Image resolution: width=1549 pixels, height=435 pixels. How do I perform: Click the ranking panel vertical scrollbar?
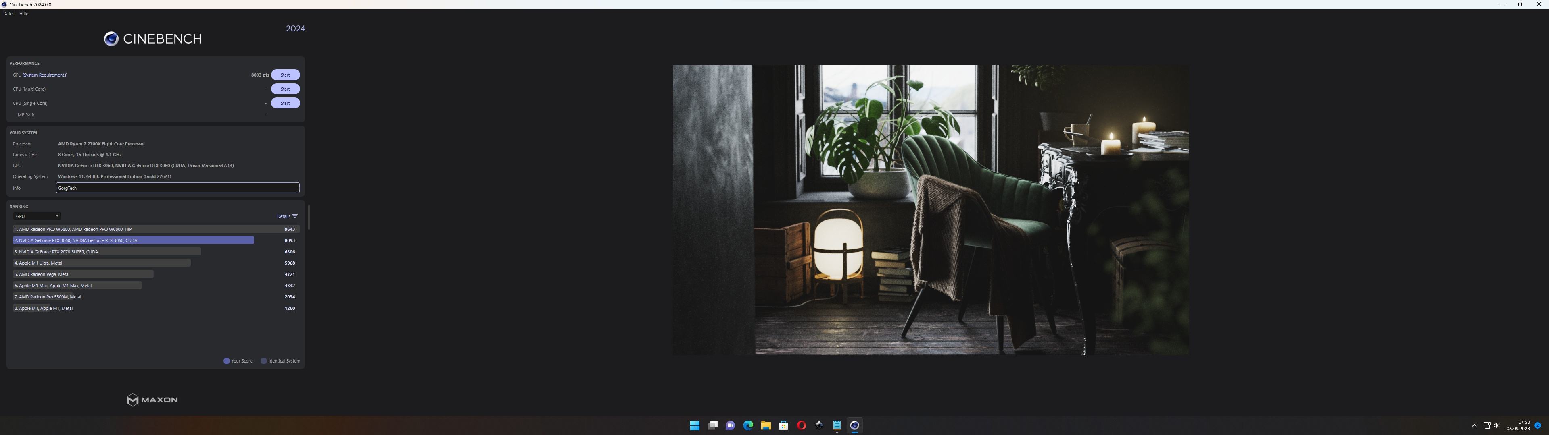pos(309,217)
